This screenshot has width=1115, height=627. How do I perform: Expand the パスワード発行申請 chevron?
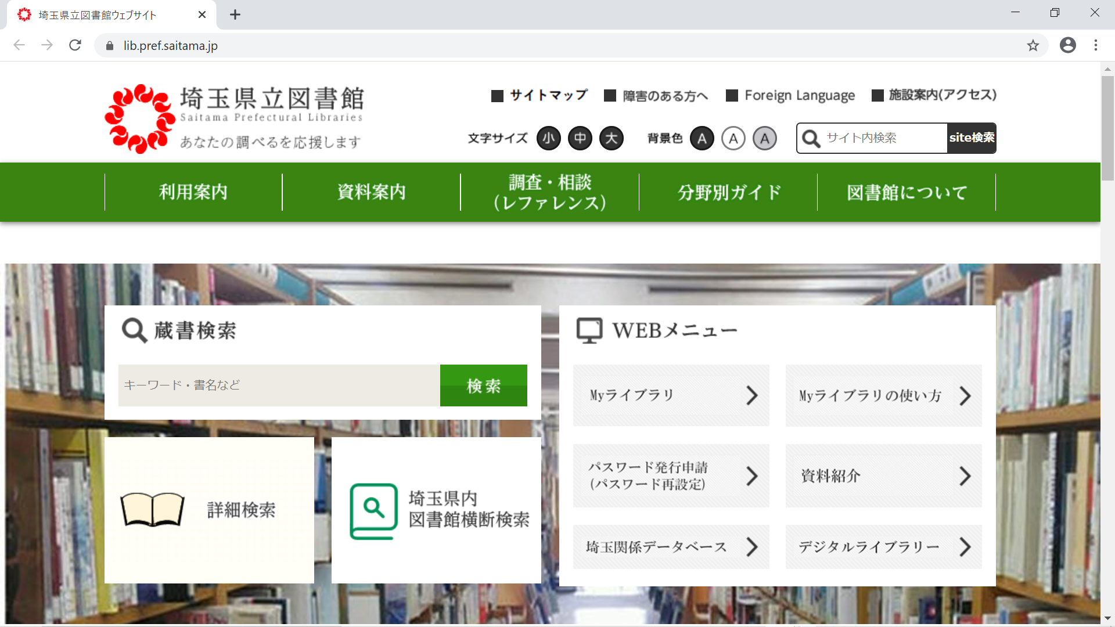[752, 476]
